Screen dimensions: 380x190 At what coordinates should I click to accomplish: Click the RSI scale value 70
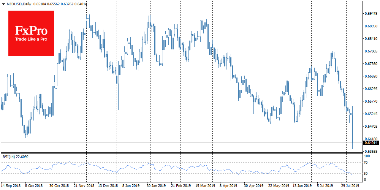coord(367,163)
